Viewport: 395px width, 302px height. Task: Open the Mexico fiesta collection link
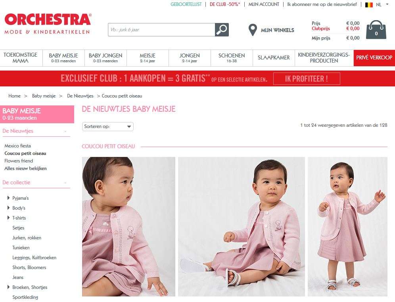[x=17, y=146]
